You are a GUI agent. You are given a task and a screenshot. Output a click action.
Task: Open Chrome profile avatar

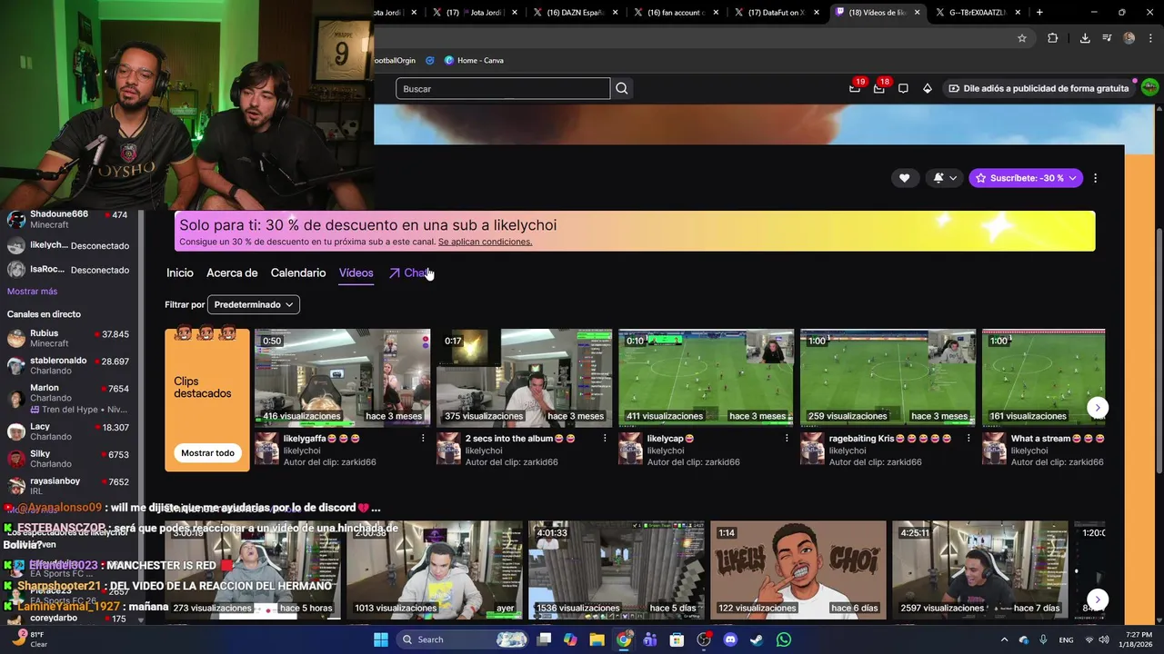point(1129,38)
